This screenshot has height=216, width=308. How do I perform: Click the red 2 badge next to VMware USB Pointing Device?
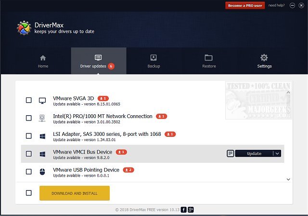(x=128, y=170)
